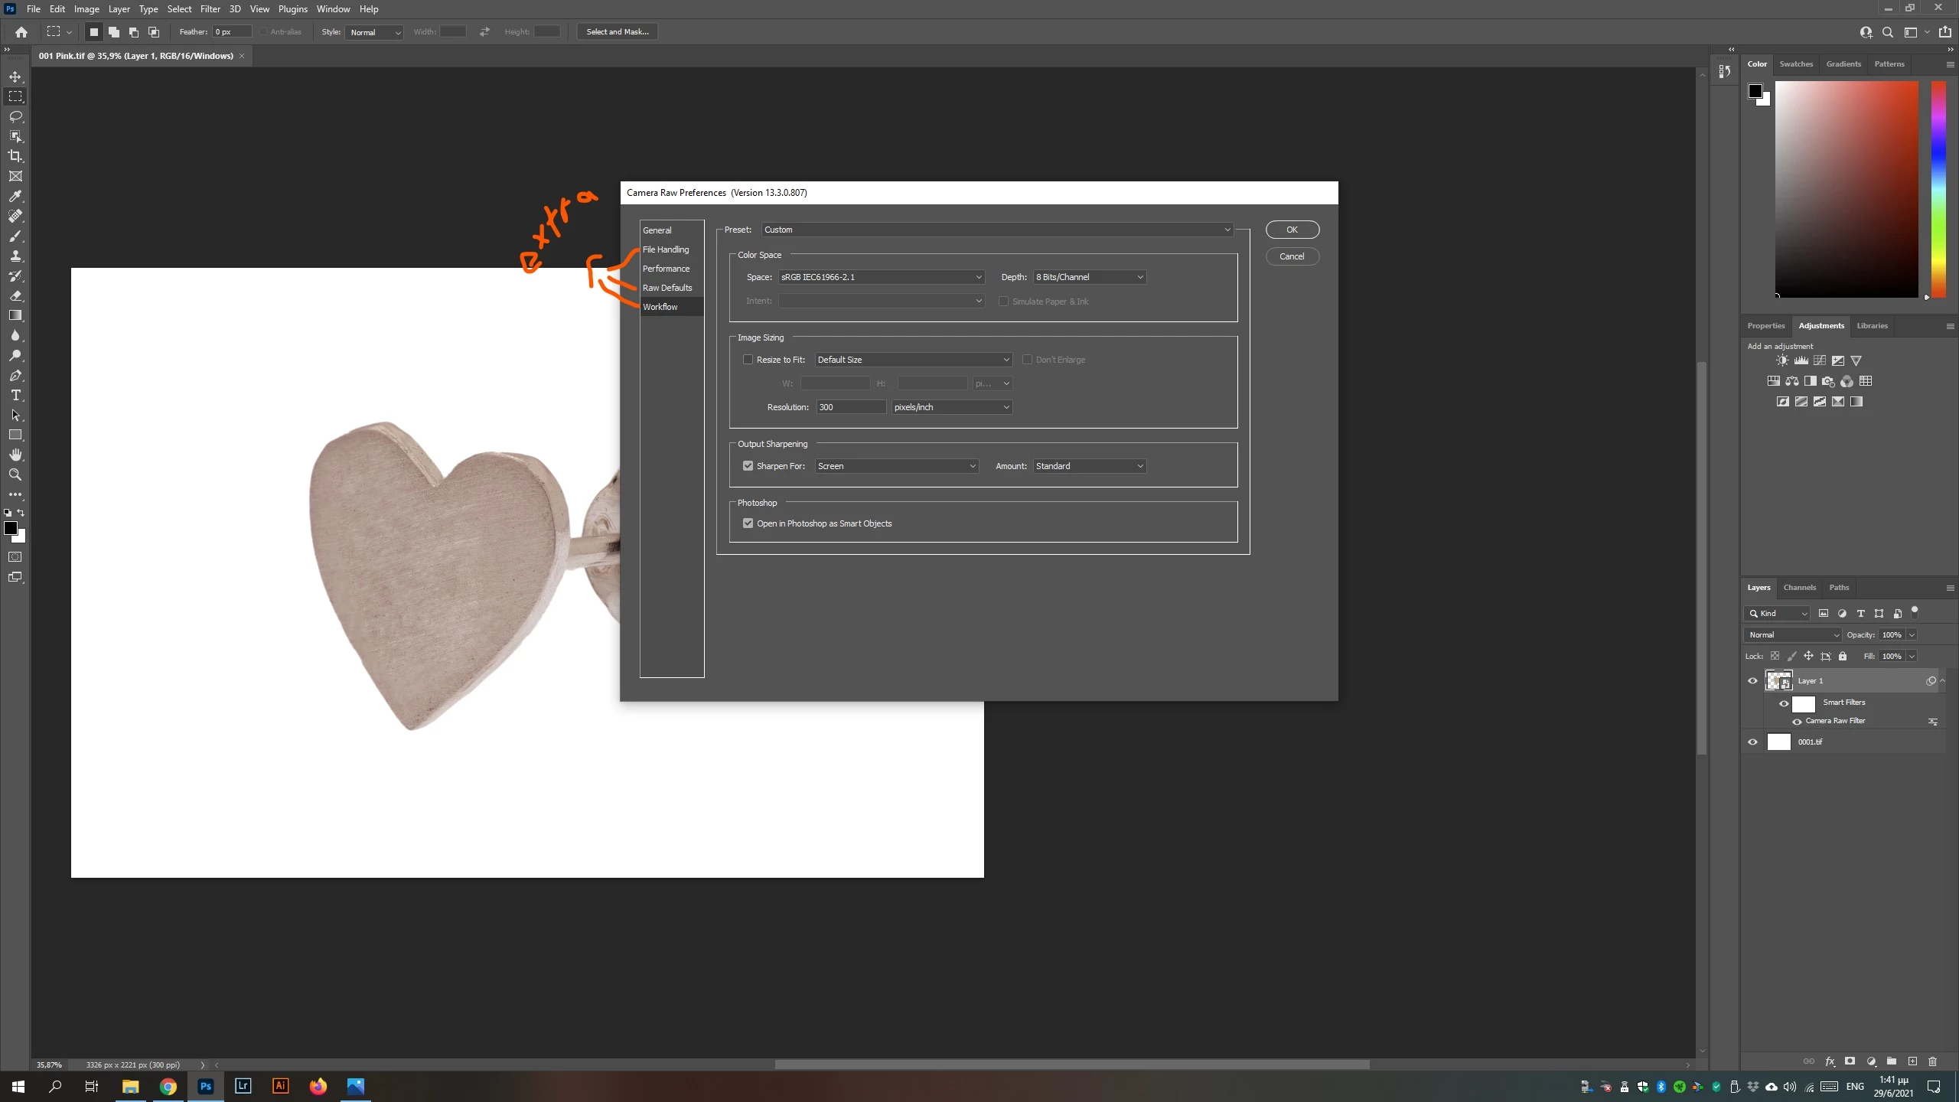Screen dimensions: 1959x1102
Task: Enable the Resize to Fit checkbox
Action: coord(748,360)
